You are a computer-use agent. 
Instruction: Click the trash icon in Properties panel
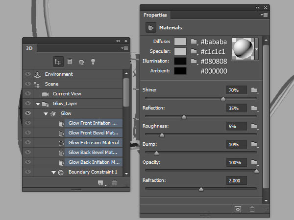(252, 209)
